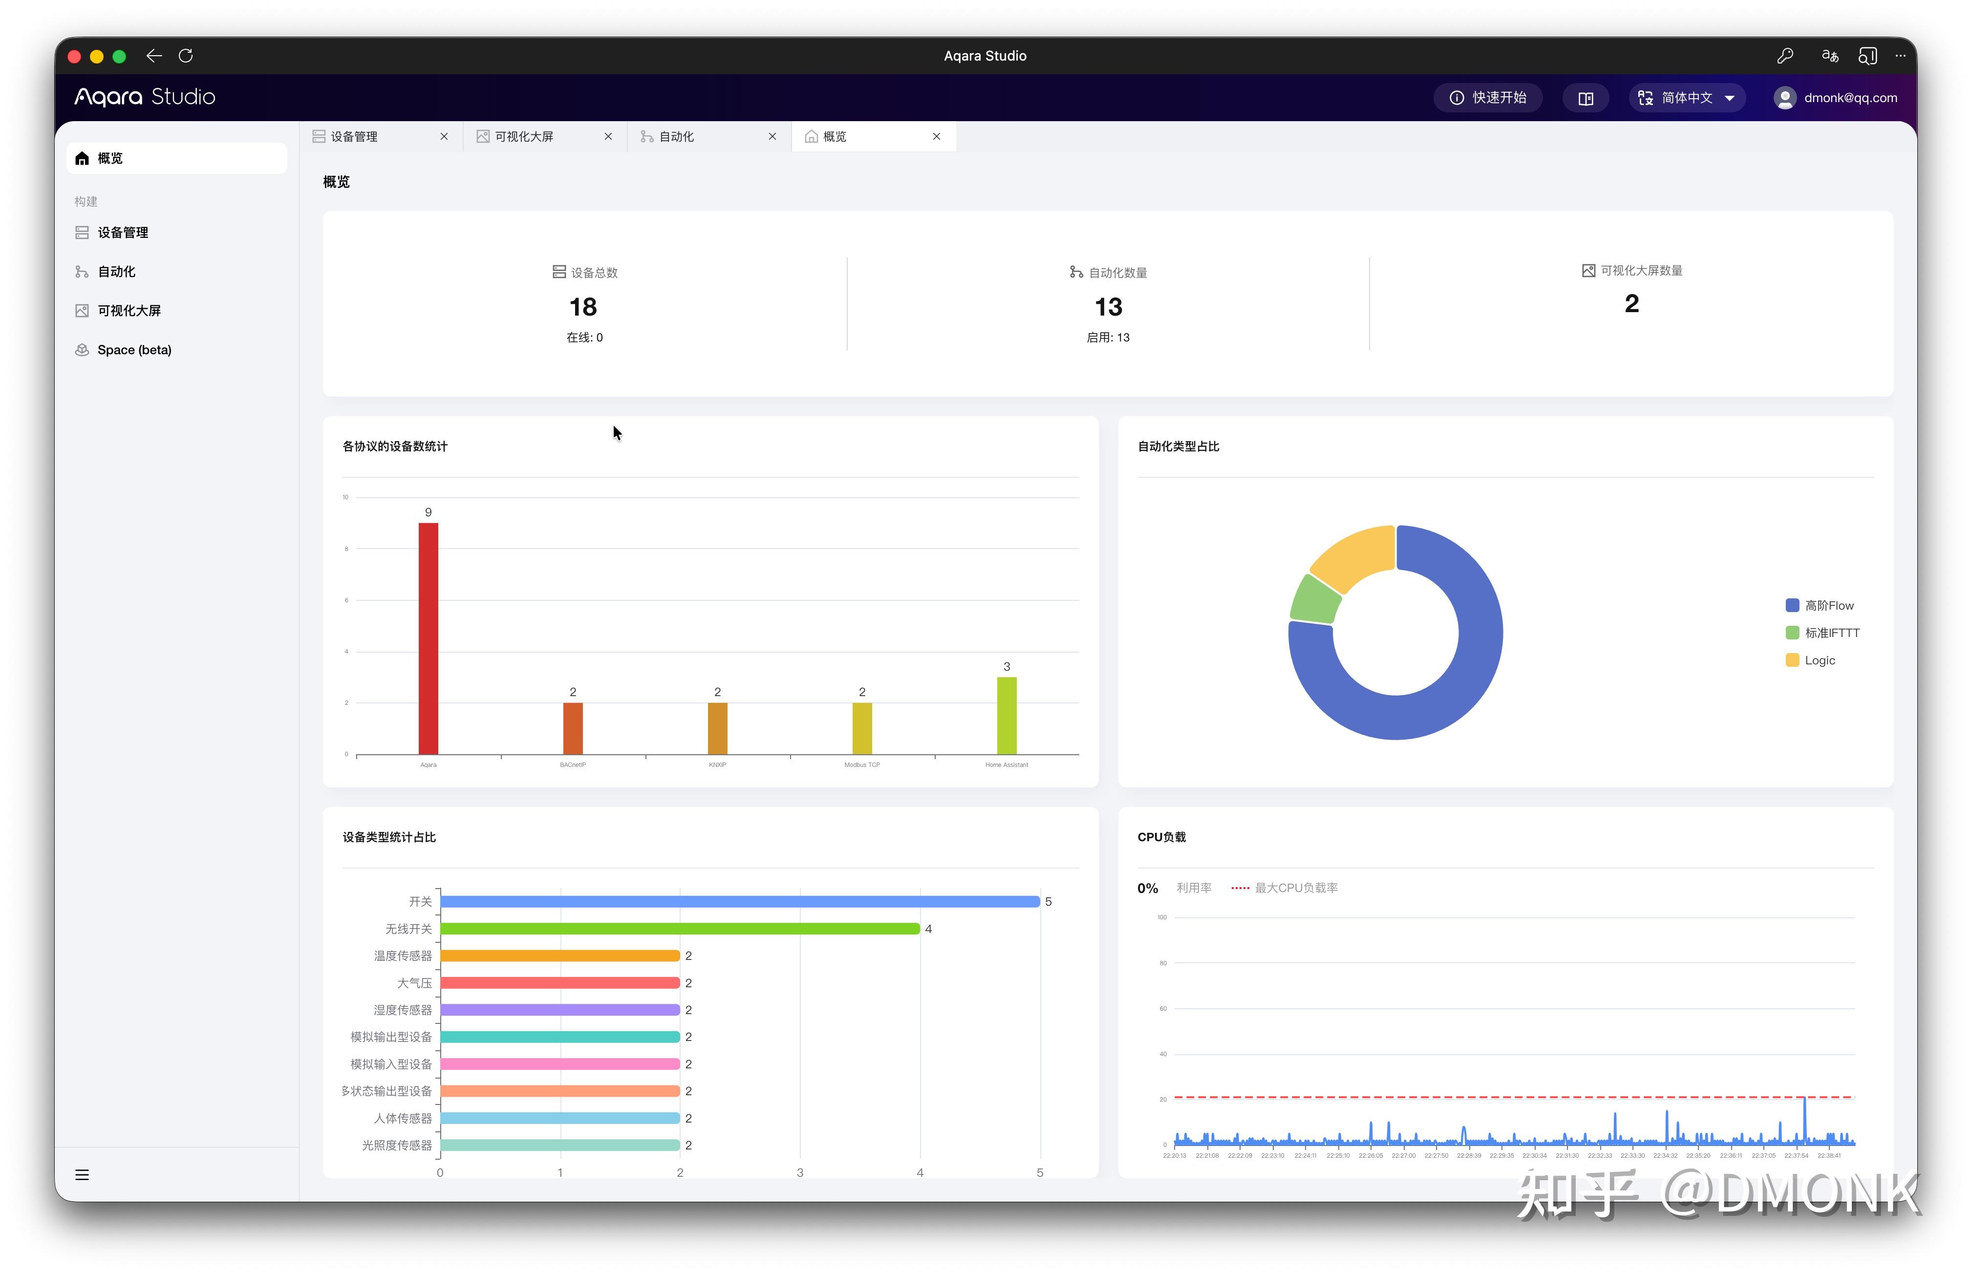This screenshot has height=1274, width=1972.
Task: Switch to the 自动化 tab
Action: [x=708, y=136]
